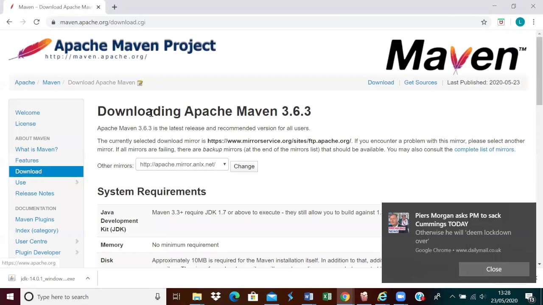Open Word from the taskbar
This screenshot has height=305, width=543.
[x=308, y=297]
